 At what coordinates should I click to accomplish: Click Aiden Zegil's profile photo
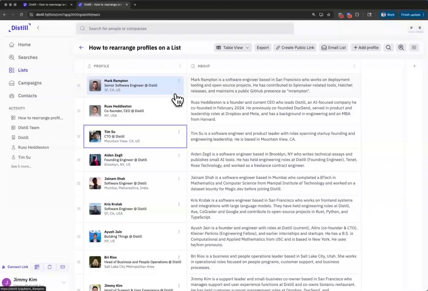[95, 160]
